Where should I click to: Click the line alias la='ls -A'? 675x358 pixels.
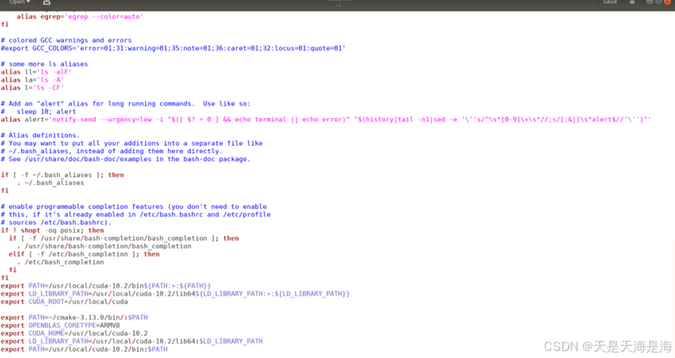point(32,80)
